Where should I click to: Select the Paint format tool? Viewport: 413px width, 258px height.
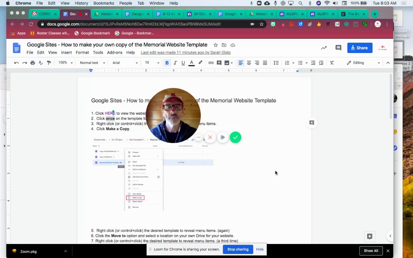(49, 63)
